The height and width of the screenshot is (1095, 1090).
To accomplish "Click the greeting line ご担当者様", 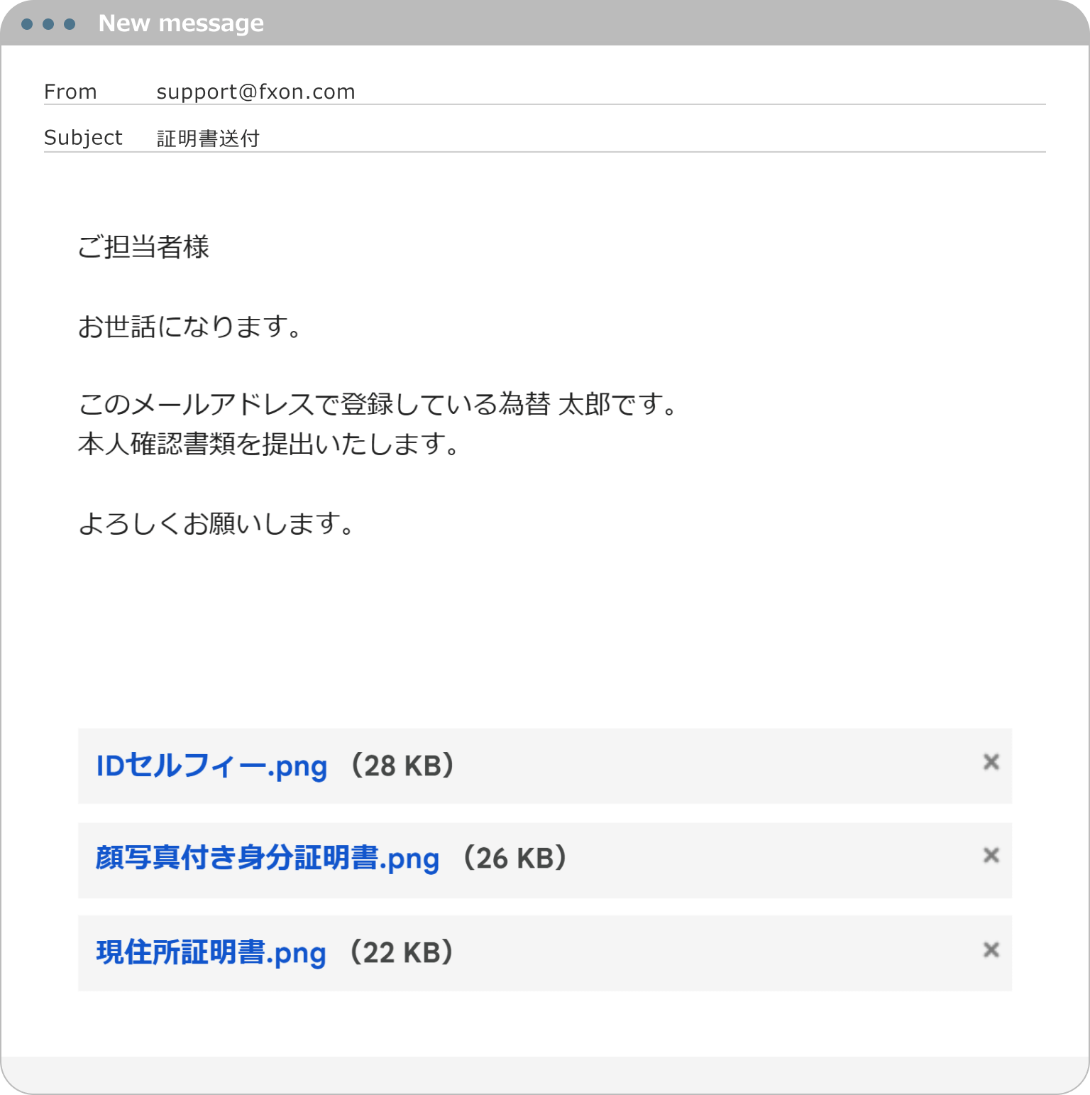I will click(x=143, y=247).
